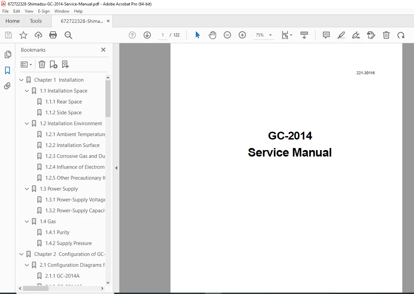Go to the next page arrow

coord(147,35)
